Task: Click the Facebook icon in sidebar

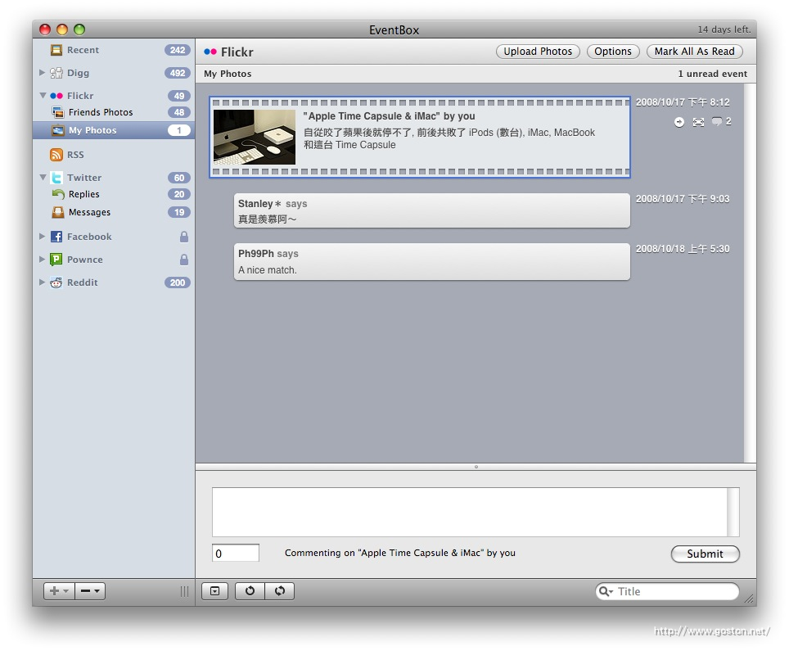Action: pyautogui.click(x=56, y=237)
